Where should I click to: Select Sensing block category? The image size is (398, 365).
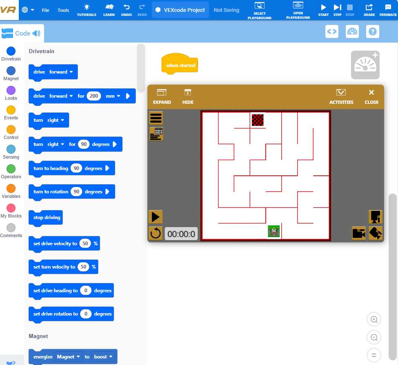point(11,152)
